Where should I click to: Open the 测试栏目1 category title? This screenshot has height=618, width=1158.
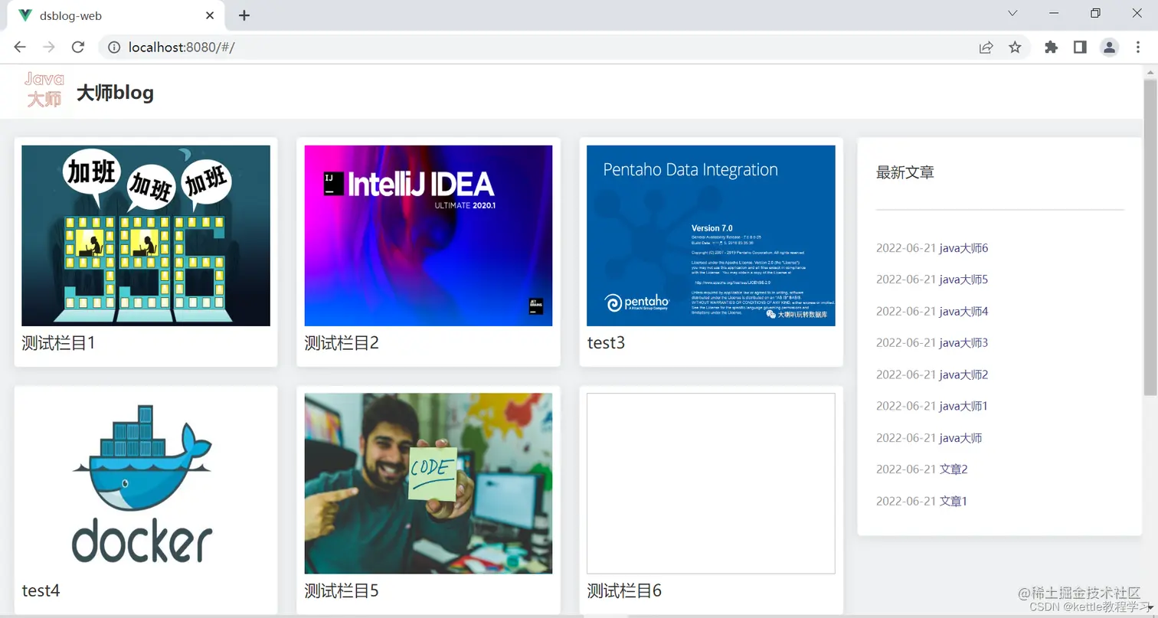[x=58, y=343]
